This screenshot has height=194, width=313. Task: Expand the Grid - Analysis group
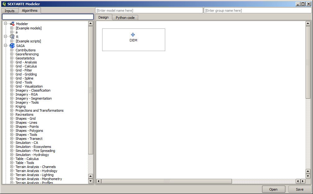[12, 62]
